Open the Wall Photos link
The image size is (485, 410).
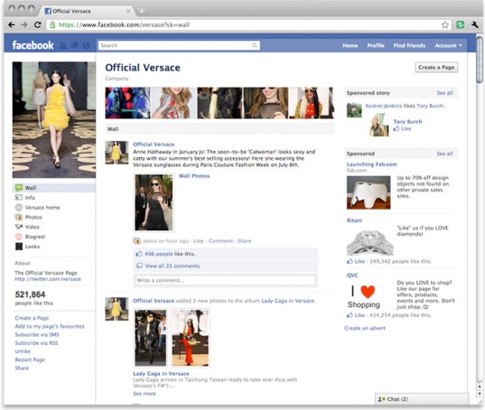tap(194, 176)
